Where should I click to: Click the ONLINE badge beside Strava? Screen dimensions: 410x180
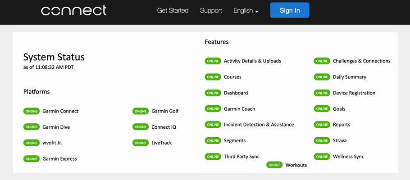point(322,140)
